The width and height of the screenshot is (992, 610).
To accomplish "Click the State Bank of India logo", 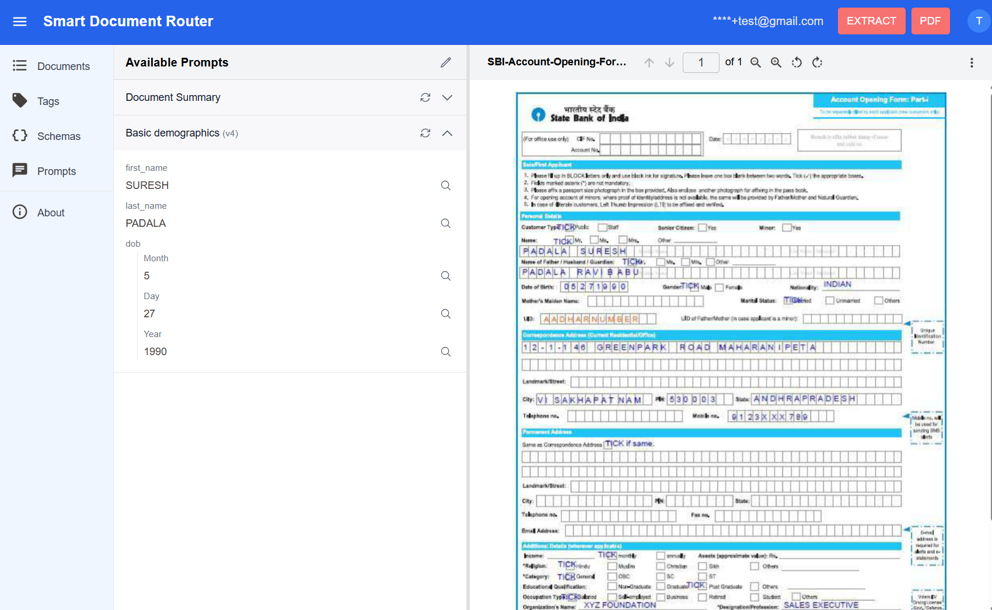I will [538, 114].
